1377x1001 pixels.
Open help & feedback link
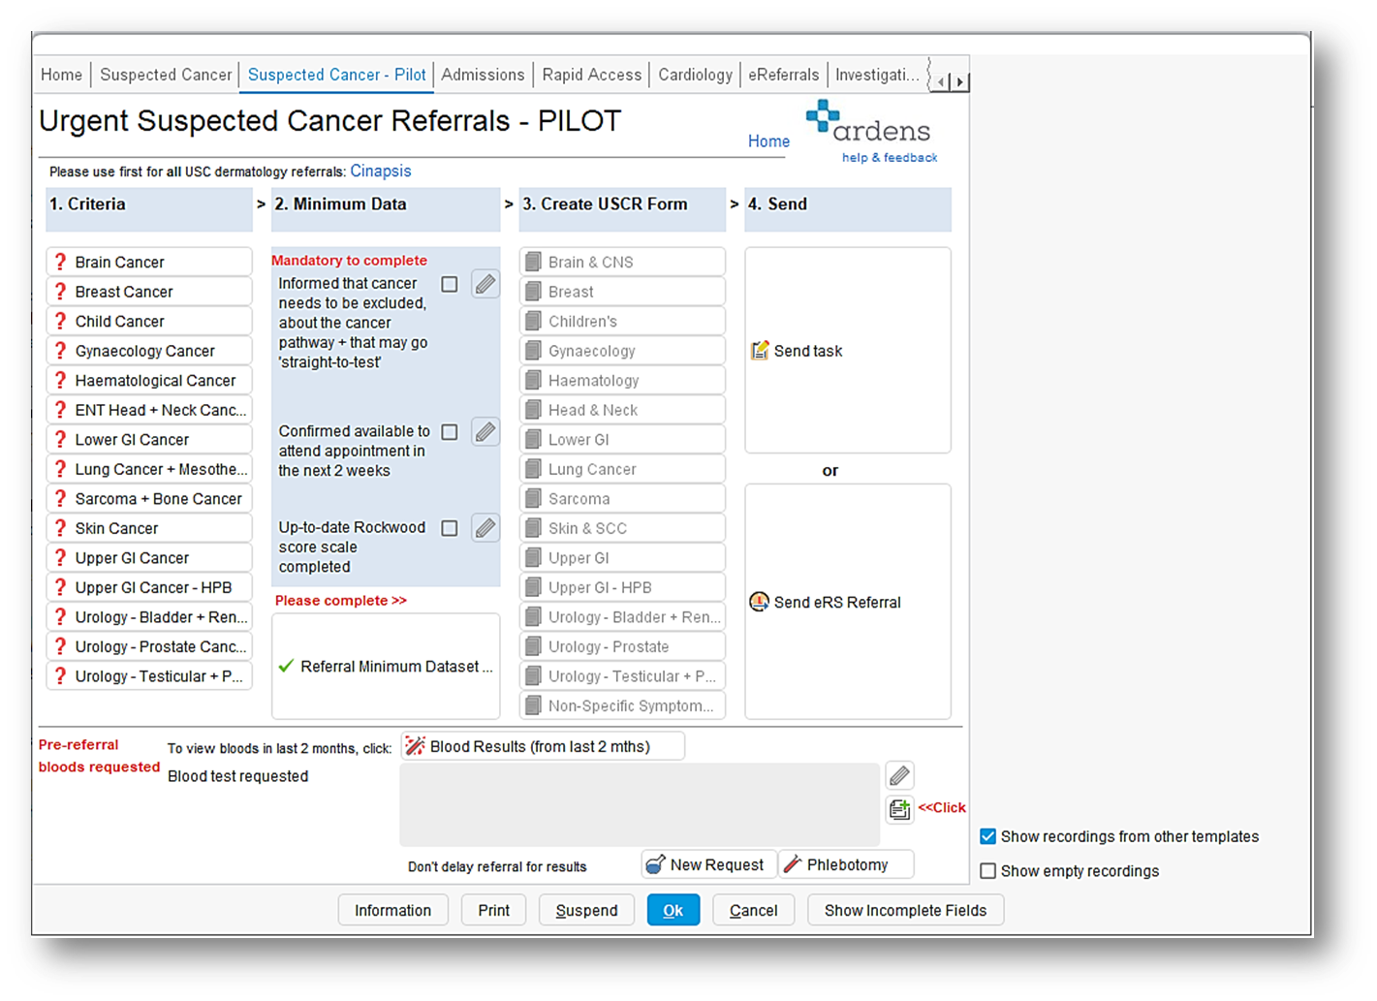890,157
